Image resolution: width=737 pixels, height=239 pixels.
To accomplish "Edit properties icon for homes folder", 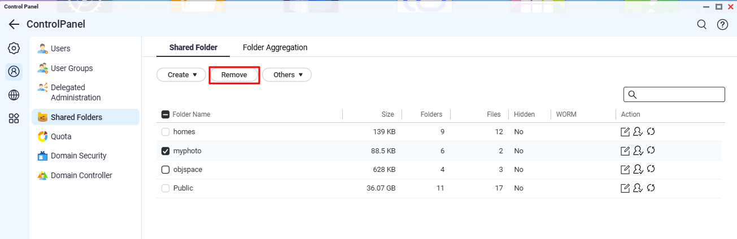I will pyautogui.click(x=625, y=132).
